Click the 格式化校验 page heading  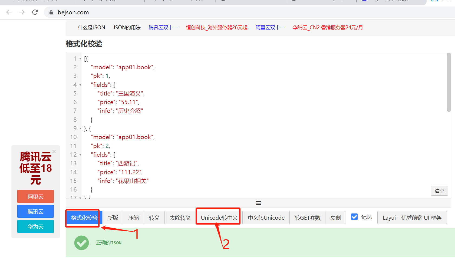pyautogui.click(x=84, y=44)
